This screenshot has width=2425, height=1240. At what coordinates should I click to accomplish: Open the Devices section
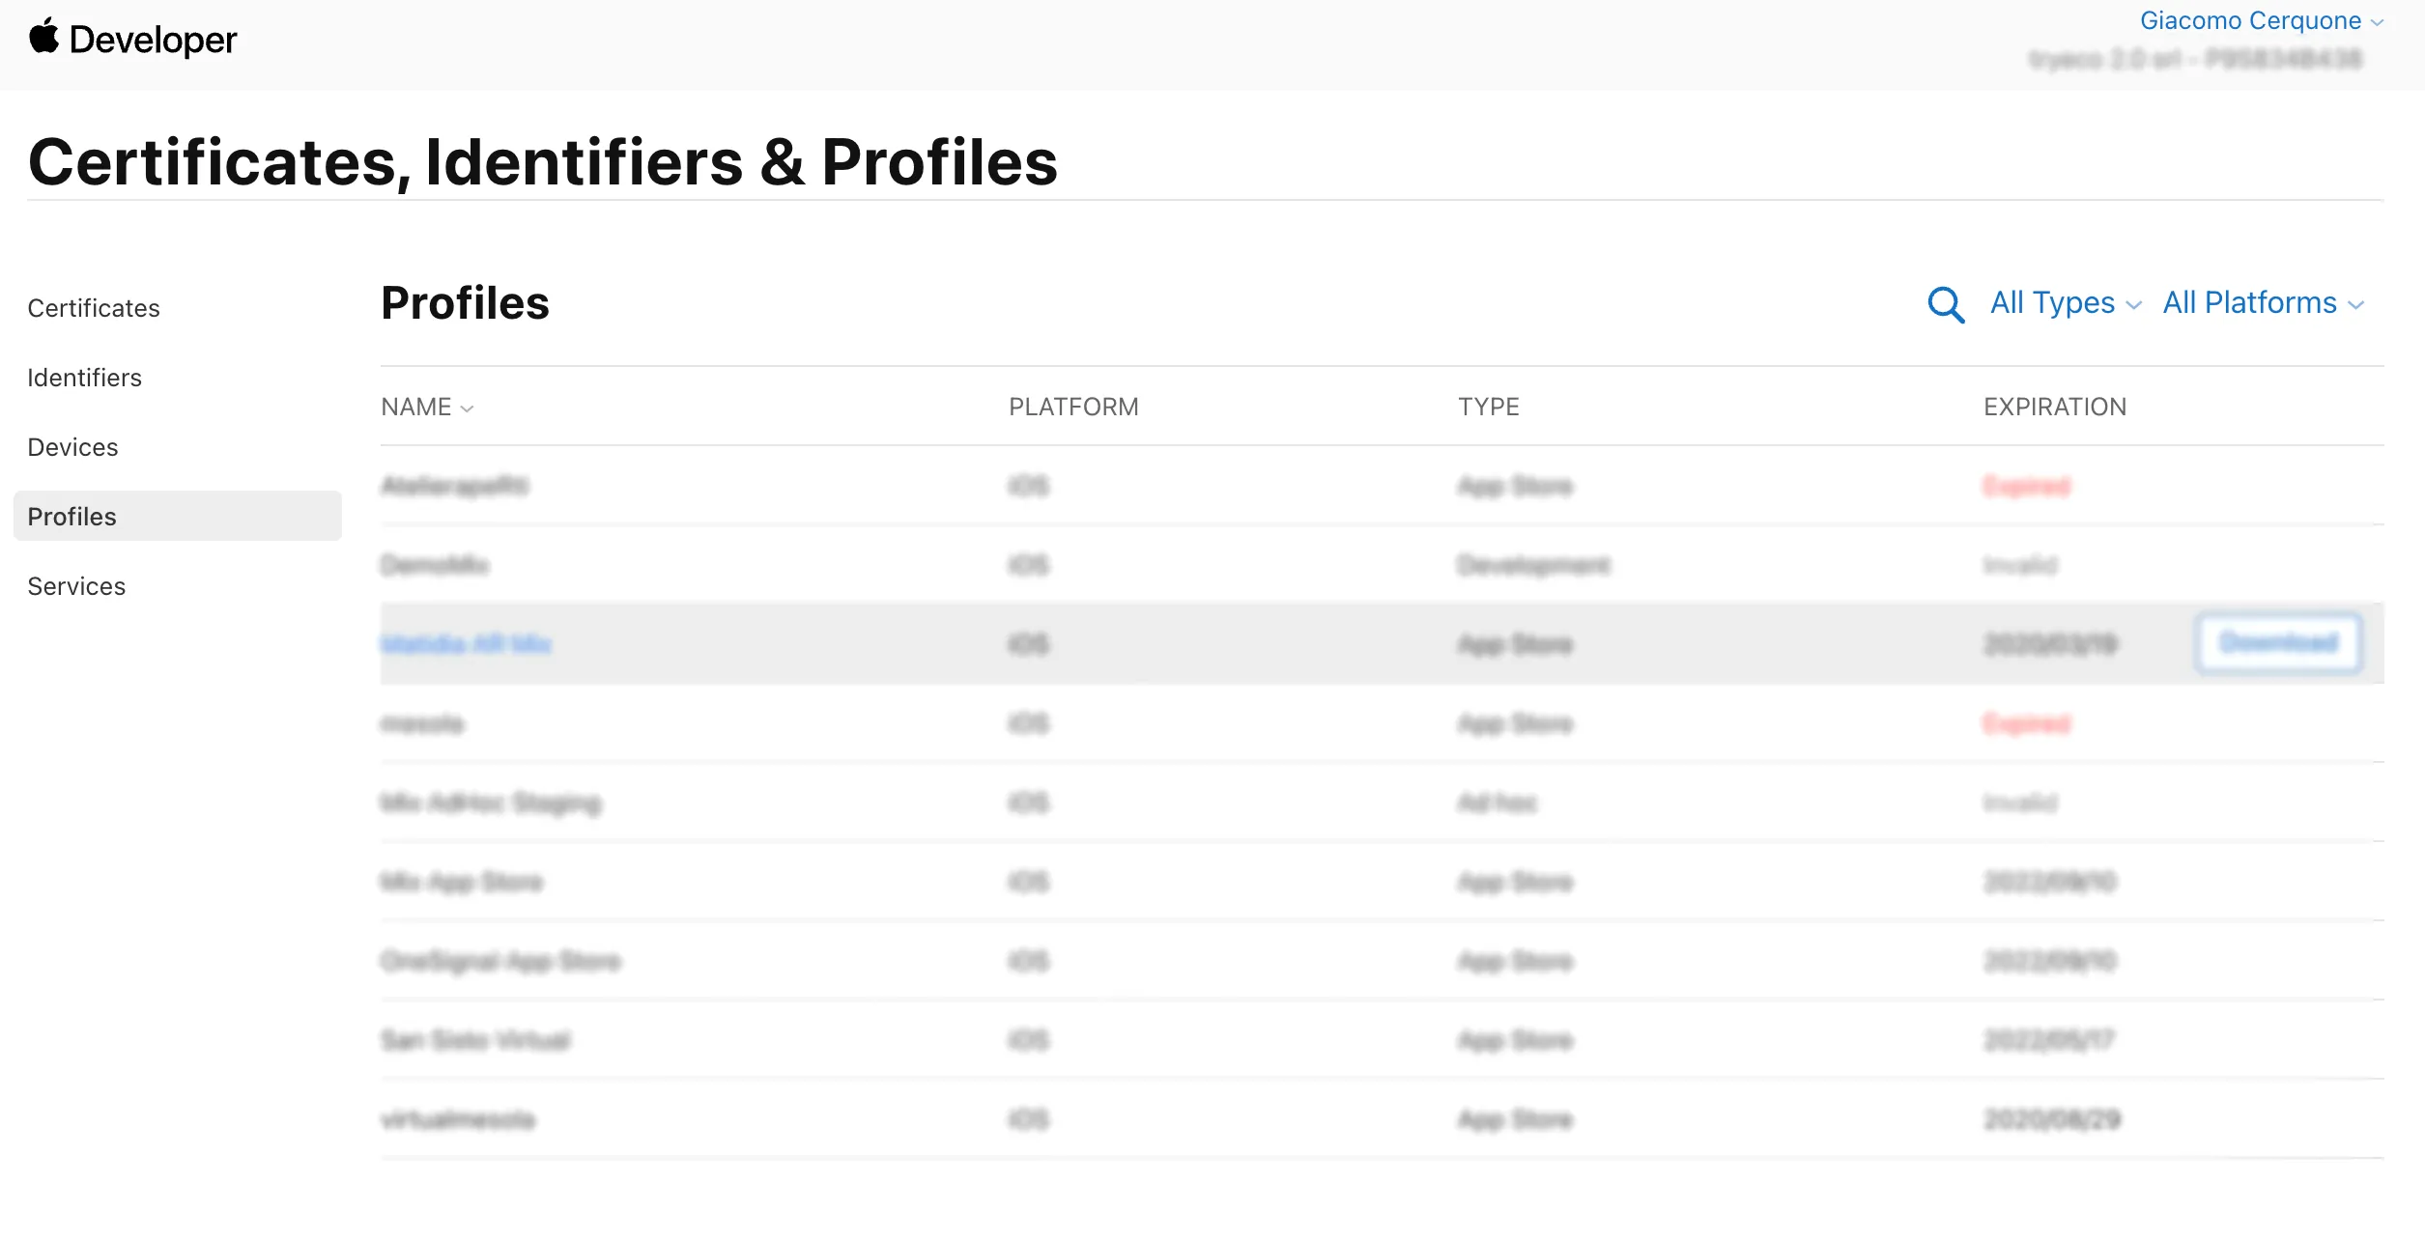pos(72,447)
